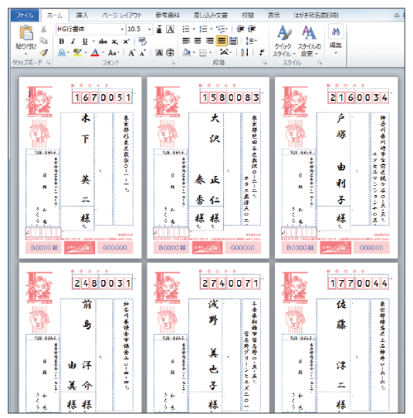
Task: Switch to the ページ レイアウト tab
Action: (121, 16)
